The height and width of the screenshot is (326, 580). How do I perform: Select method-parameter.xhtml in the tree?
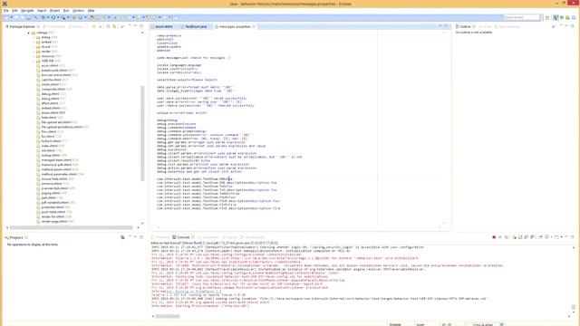coord(59,174)
